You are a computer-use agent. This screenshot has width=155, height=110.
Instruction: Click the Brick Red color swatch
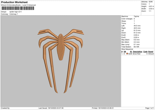(127, 54)
